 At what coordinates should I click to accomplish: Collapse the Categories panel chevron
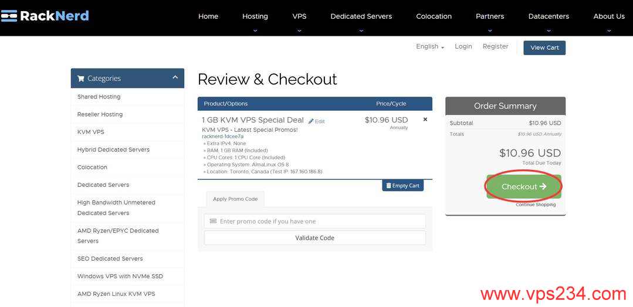pyautogui.click(x=175, y=77)
